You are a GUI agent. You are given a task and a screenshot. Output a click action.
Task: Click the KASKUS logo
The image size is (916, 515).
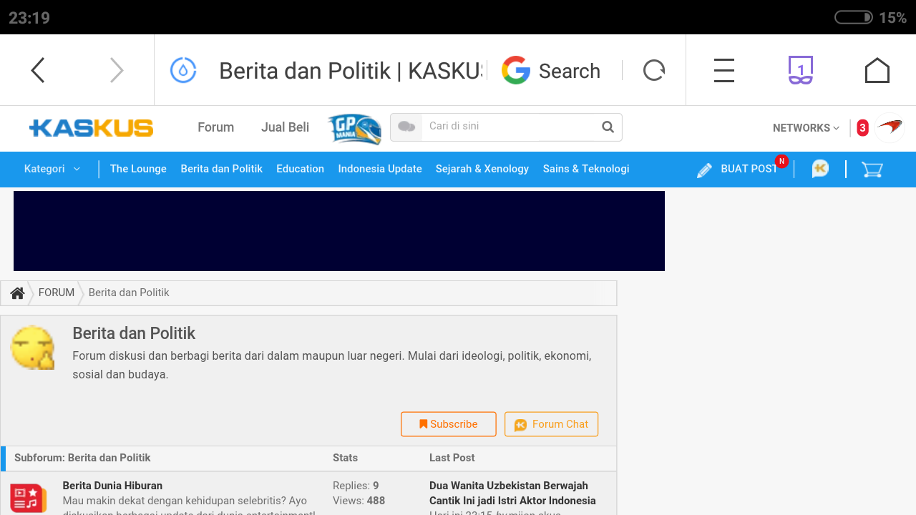click(91, 128)
